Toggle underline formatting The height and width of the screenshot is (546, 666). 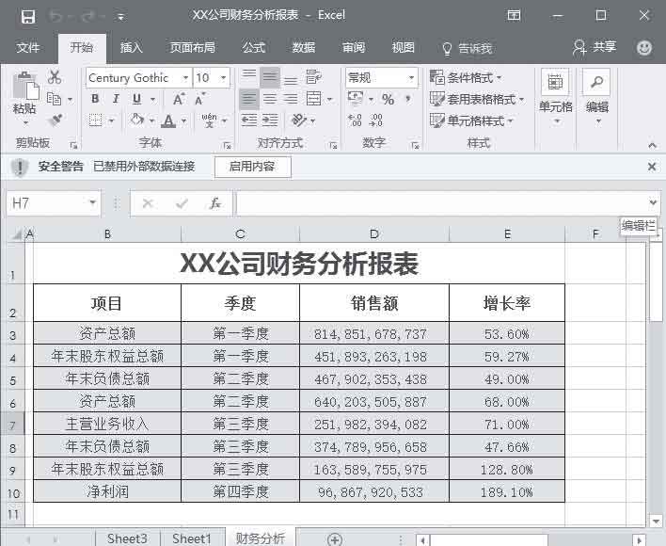(x=136, y=99)
